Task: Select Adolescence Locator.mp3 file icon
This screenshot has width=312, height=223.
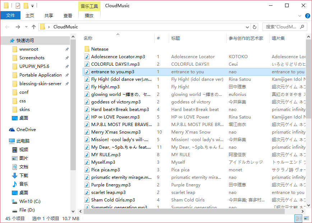Action: [x=87, y=56]
